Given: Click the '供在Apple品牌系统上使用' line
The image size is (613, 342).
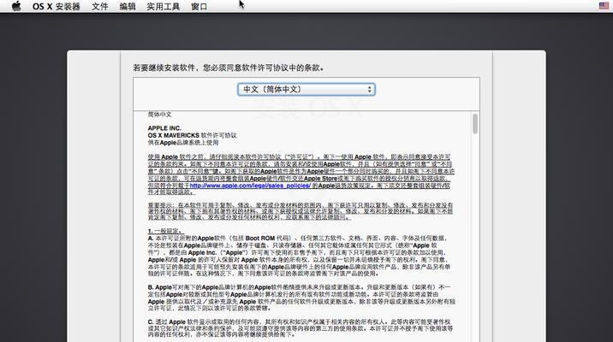Looking at the screenshot, I should point(183,143).
